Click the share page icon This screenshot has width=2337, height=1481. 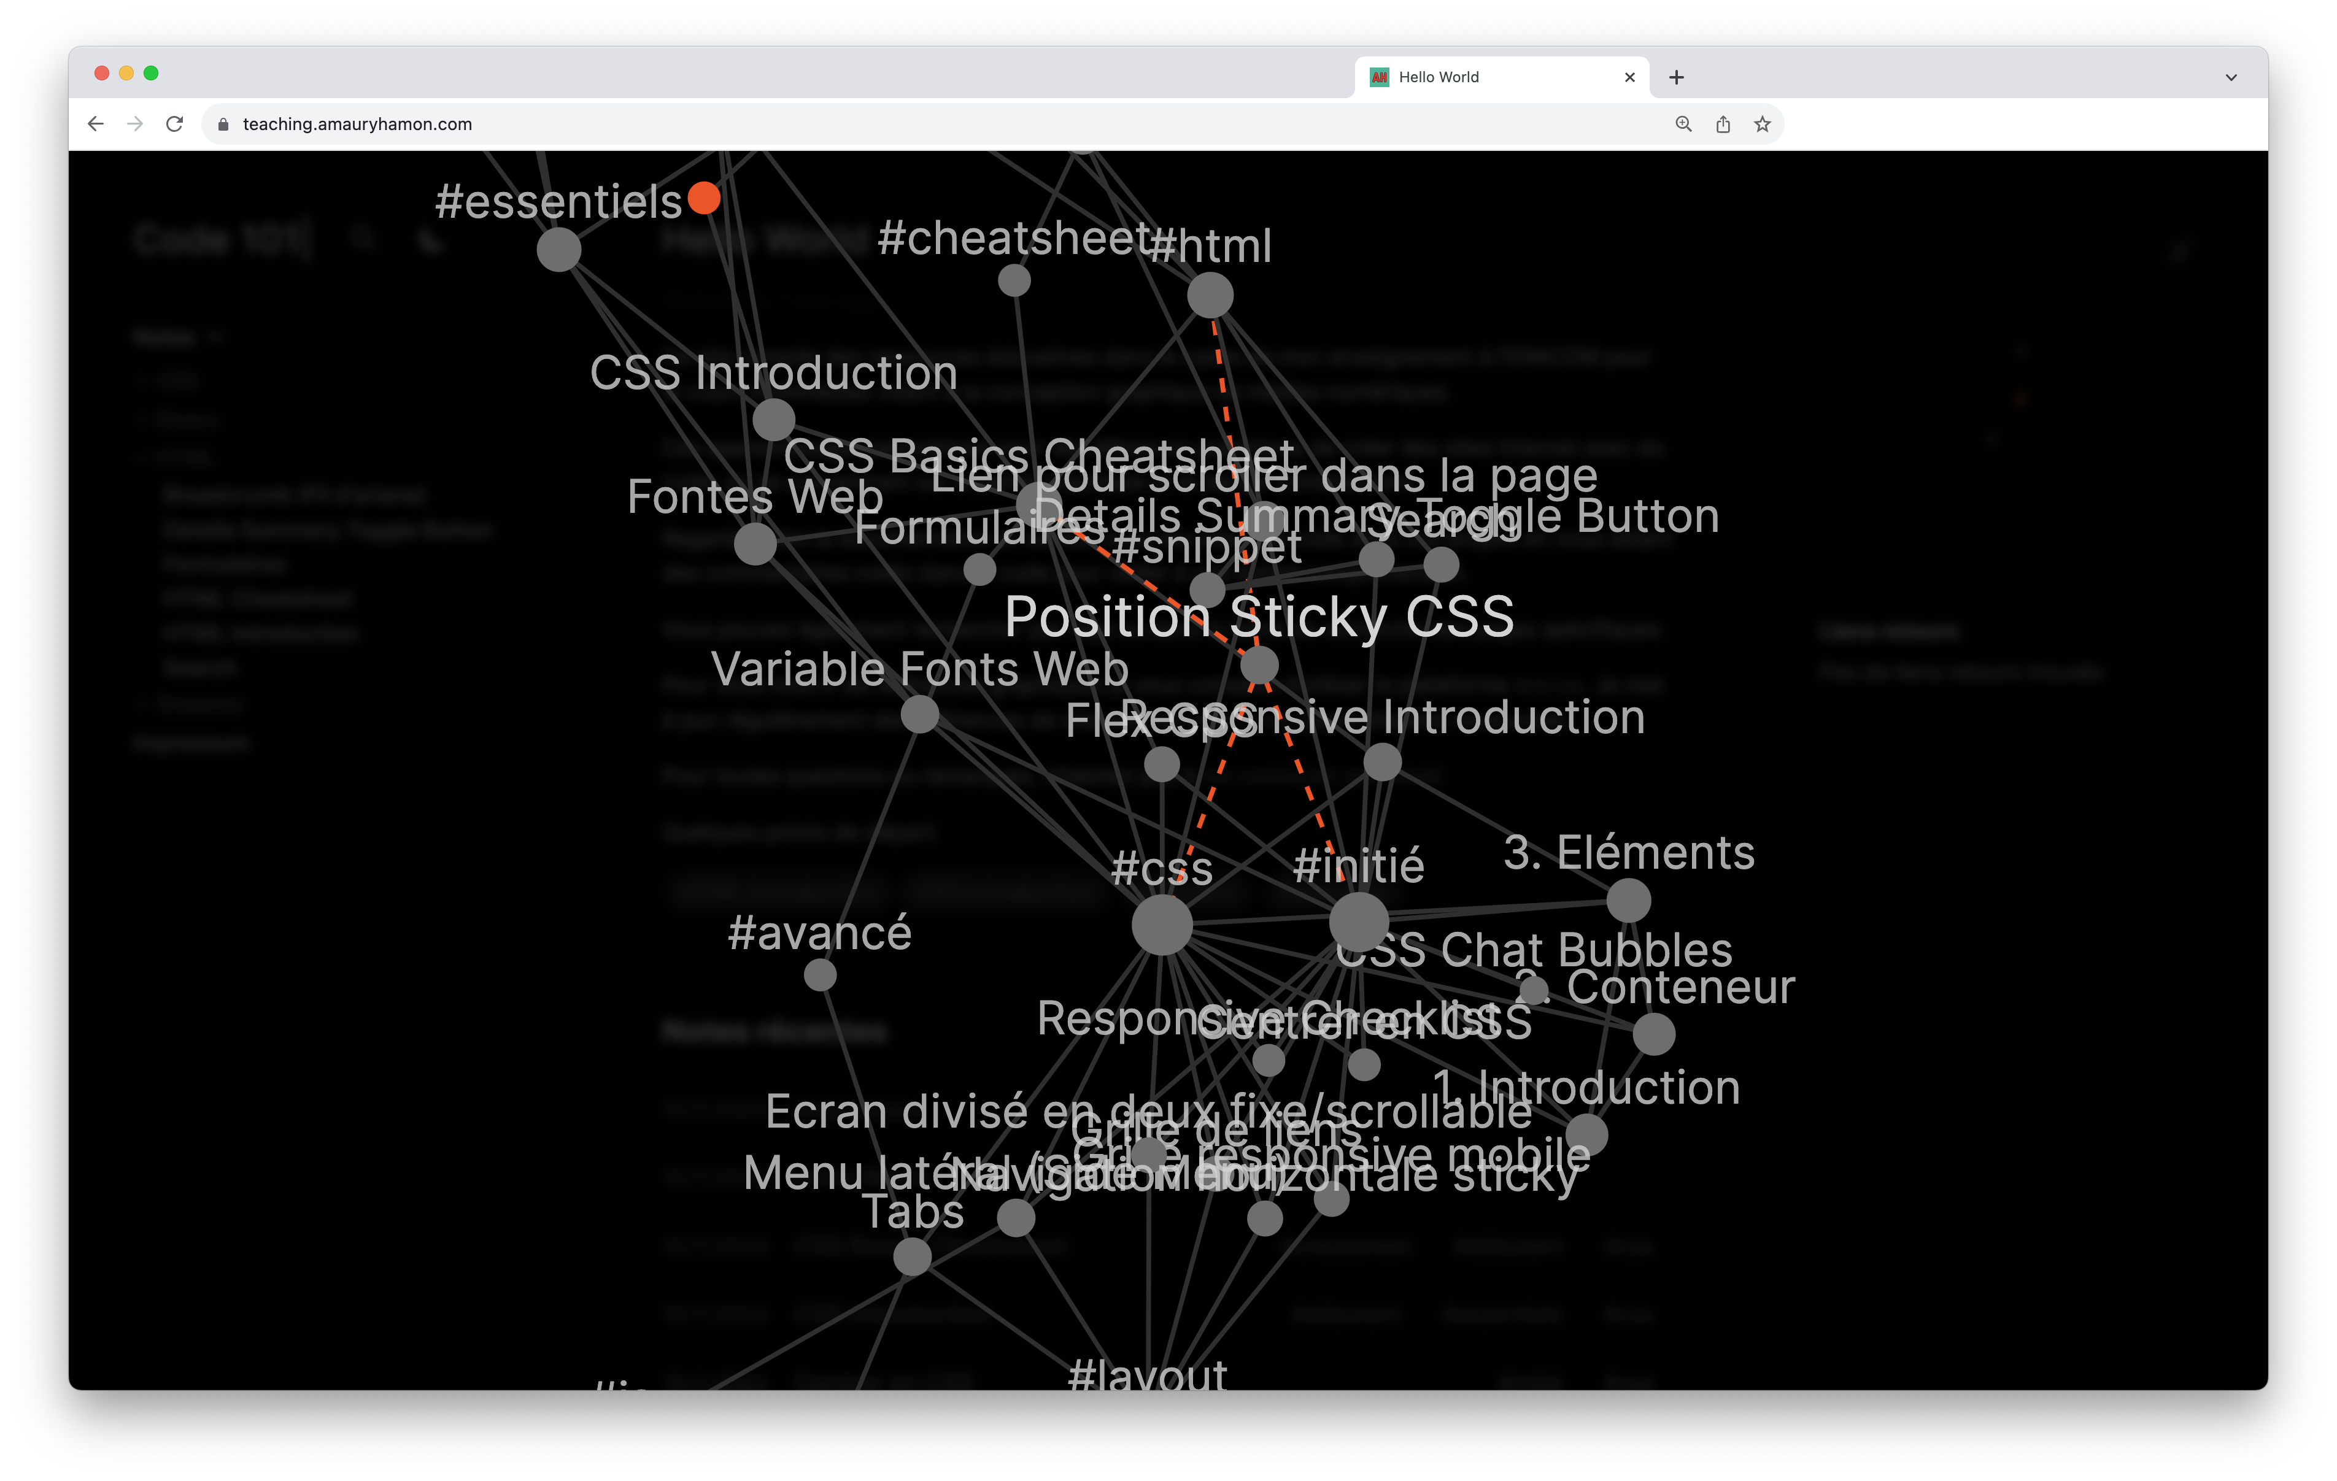[x=1723, y=124]
